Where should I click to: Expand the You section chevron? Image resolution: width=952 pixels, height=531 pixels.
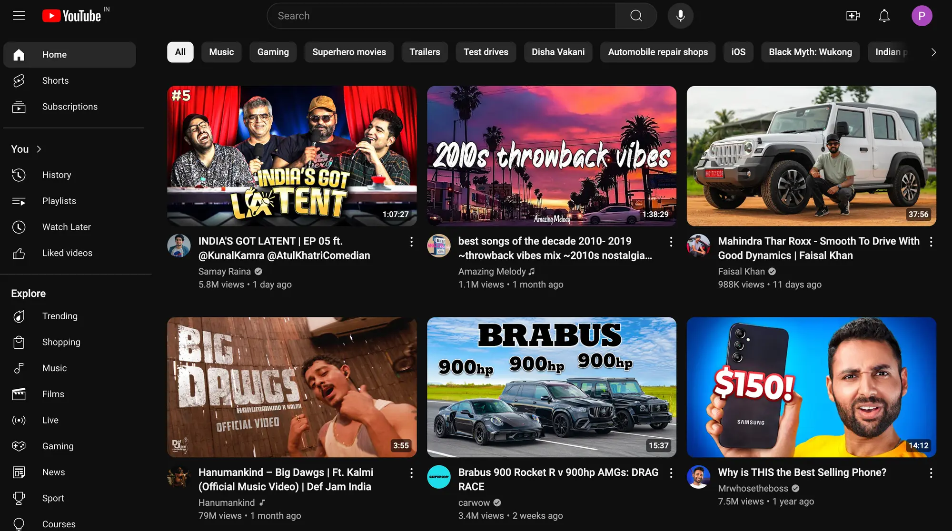click(x=39, y=149)
